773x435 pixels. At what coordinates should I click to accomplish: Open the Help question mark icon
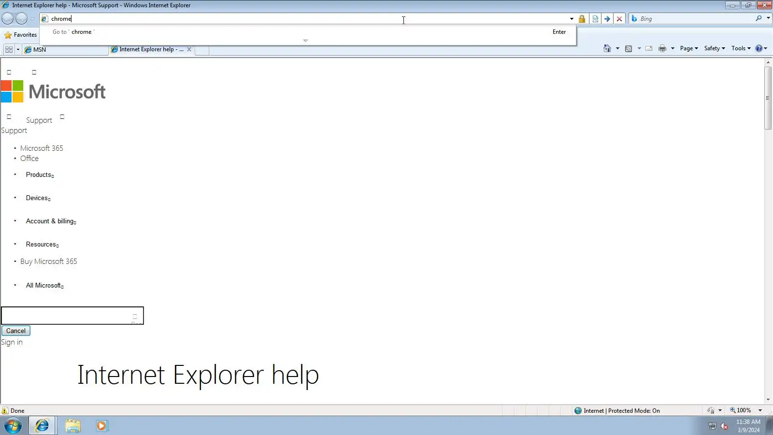click(759, 48)
